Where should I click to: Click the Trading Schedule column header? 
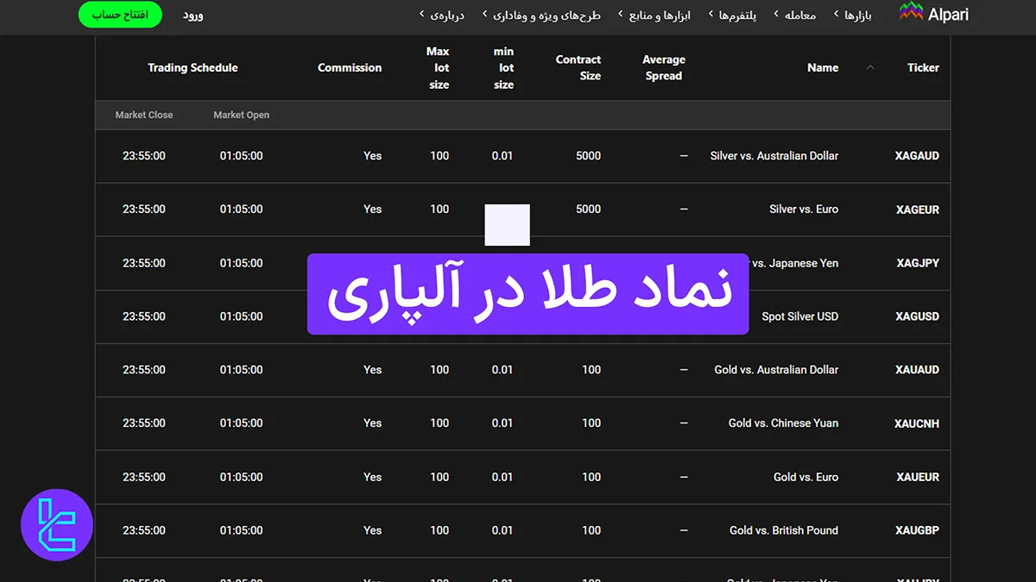pos(193,67)
